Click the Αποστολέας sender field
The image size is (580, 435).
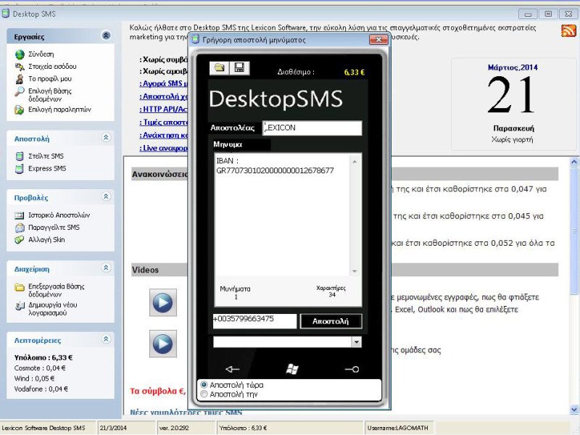tap(312, 128)
